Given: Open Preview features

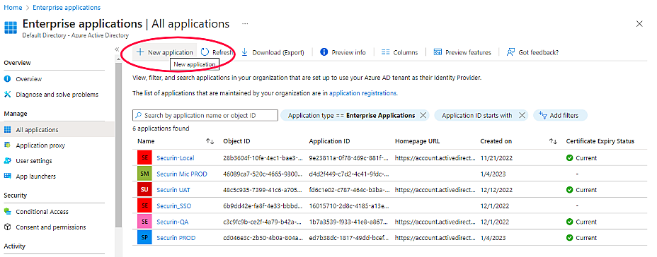Looking at the screenshot, I should [x=462, y=52].
